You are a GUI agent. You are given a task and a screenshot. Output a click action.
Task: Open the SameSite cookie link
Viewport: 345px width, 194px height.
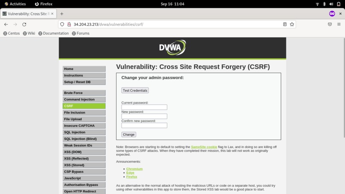point(204,147)
